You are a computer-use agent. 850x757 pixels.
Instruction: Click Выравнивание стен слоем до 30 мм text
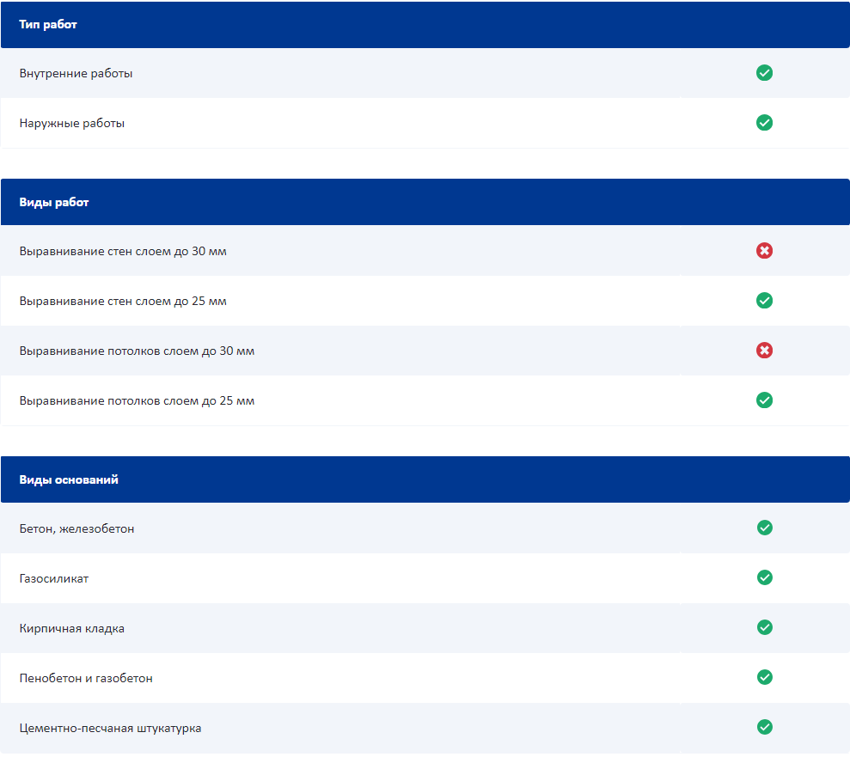[x=123, y=252]
